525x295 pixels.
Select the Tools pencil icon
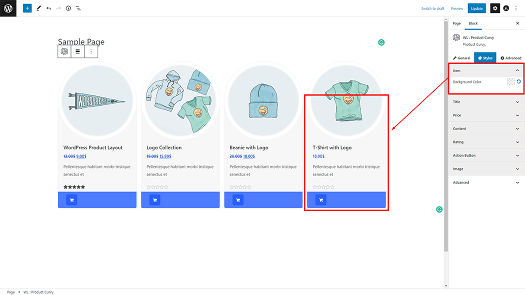tap(38, 8)
